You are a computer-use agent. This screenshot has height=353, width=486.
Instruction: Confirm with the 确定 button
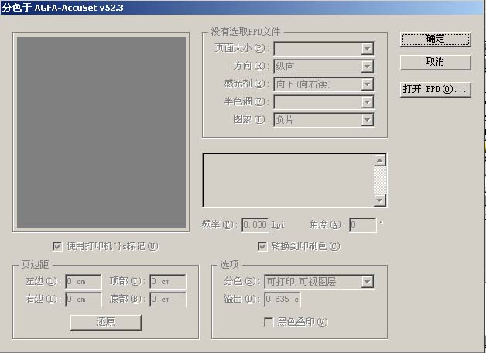pos(436,39)
